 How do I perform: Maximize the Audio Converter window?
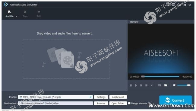point(185,5)
